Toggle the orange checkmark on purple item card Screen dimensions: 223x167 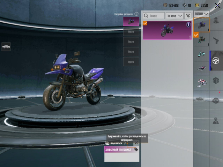[145, 23]
